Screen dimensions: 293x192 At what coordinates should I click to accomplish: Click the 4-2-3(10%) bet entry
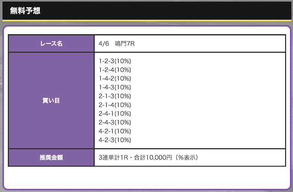pos(115,140)
